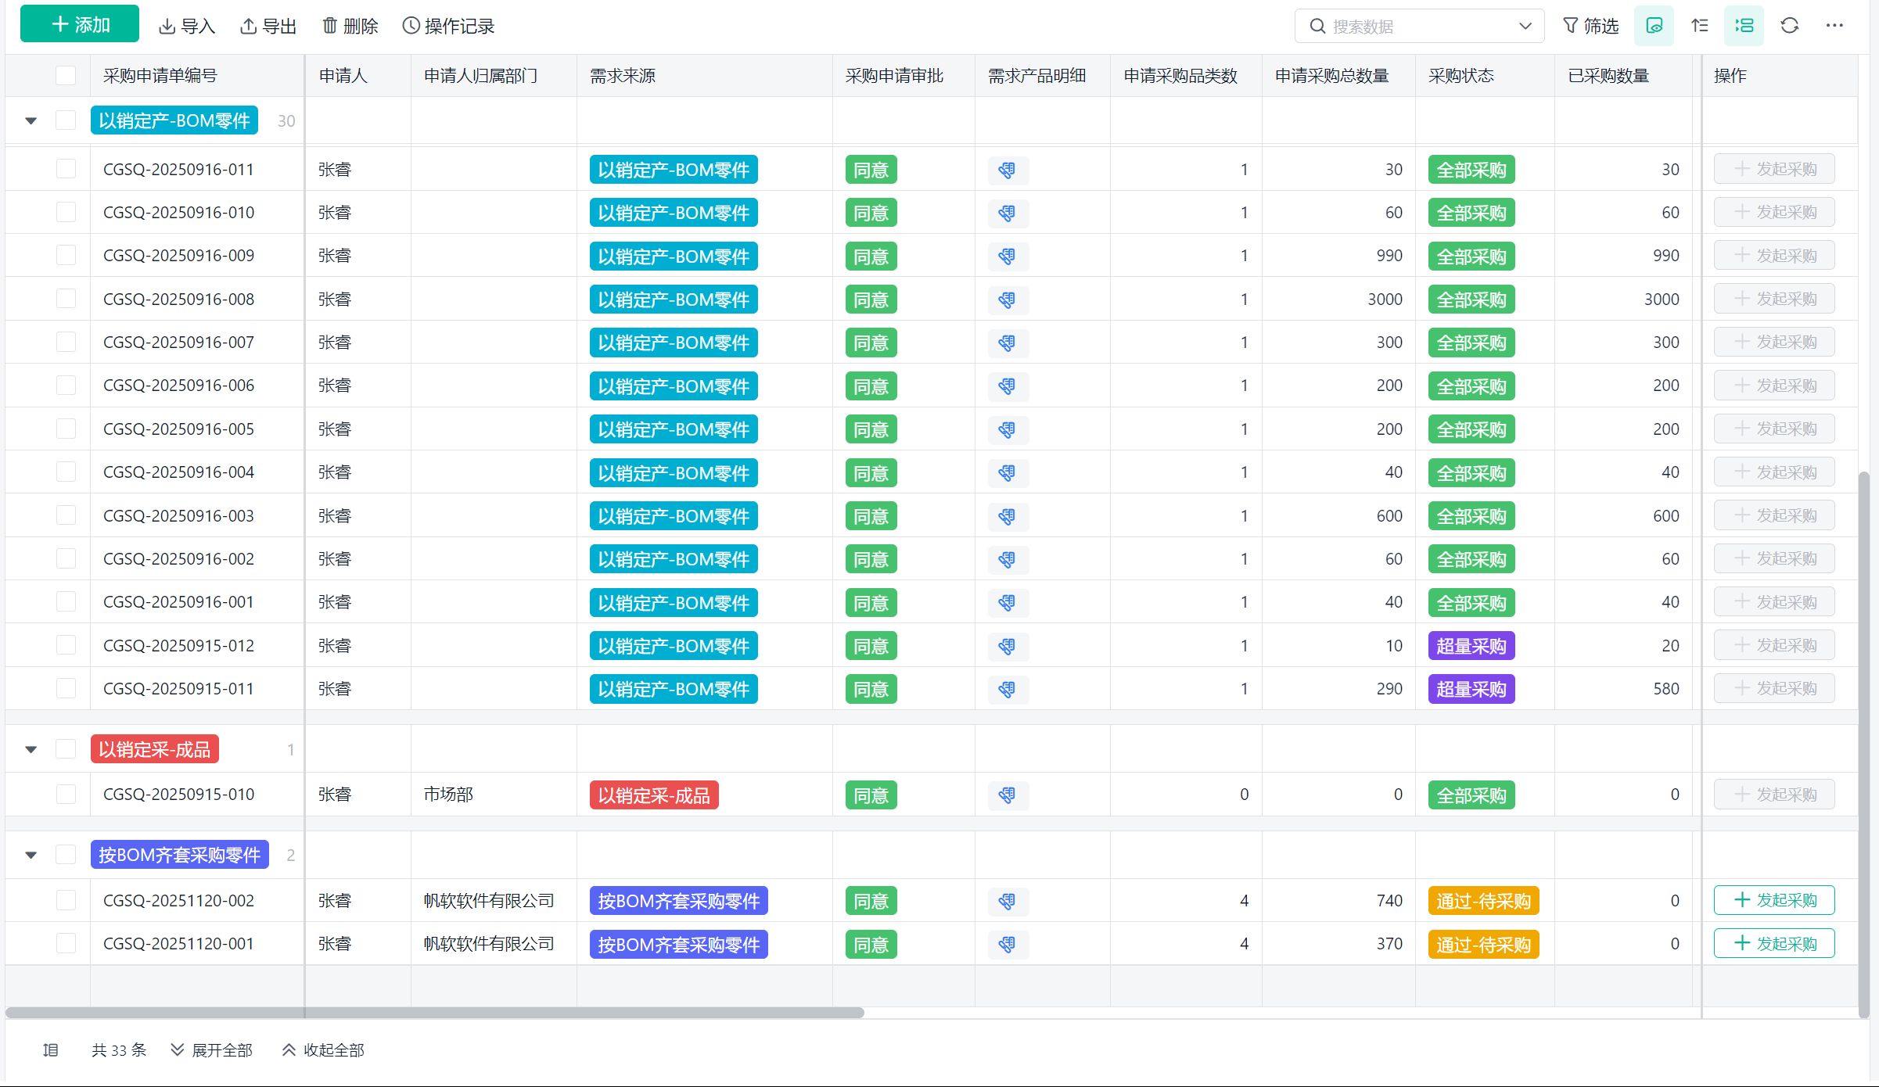Collapse the 以销定产-BOM零件 group
Viewport: 1879px width, 1087px height.
pyautogui.click(x=31, y=121)
